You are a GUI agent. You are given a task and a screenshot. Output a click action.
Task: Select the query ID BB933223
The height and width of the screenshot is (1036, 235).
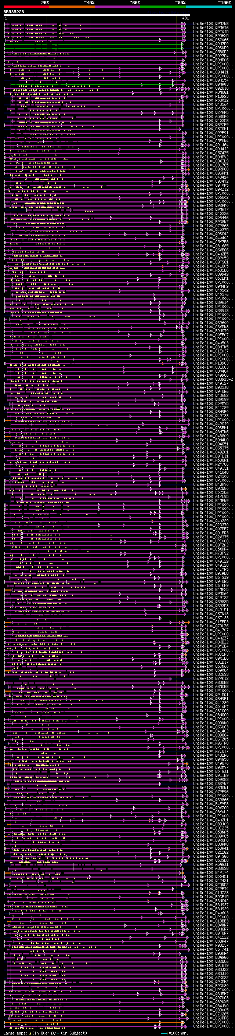click(x=14, y=12)
